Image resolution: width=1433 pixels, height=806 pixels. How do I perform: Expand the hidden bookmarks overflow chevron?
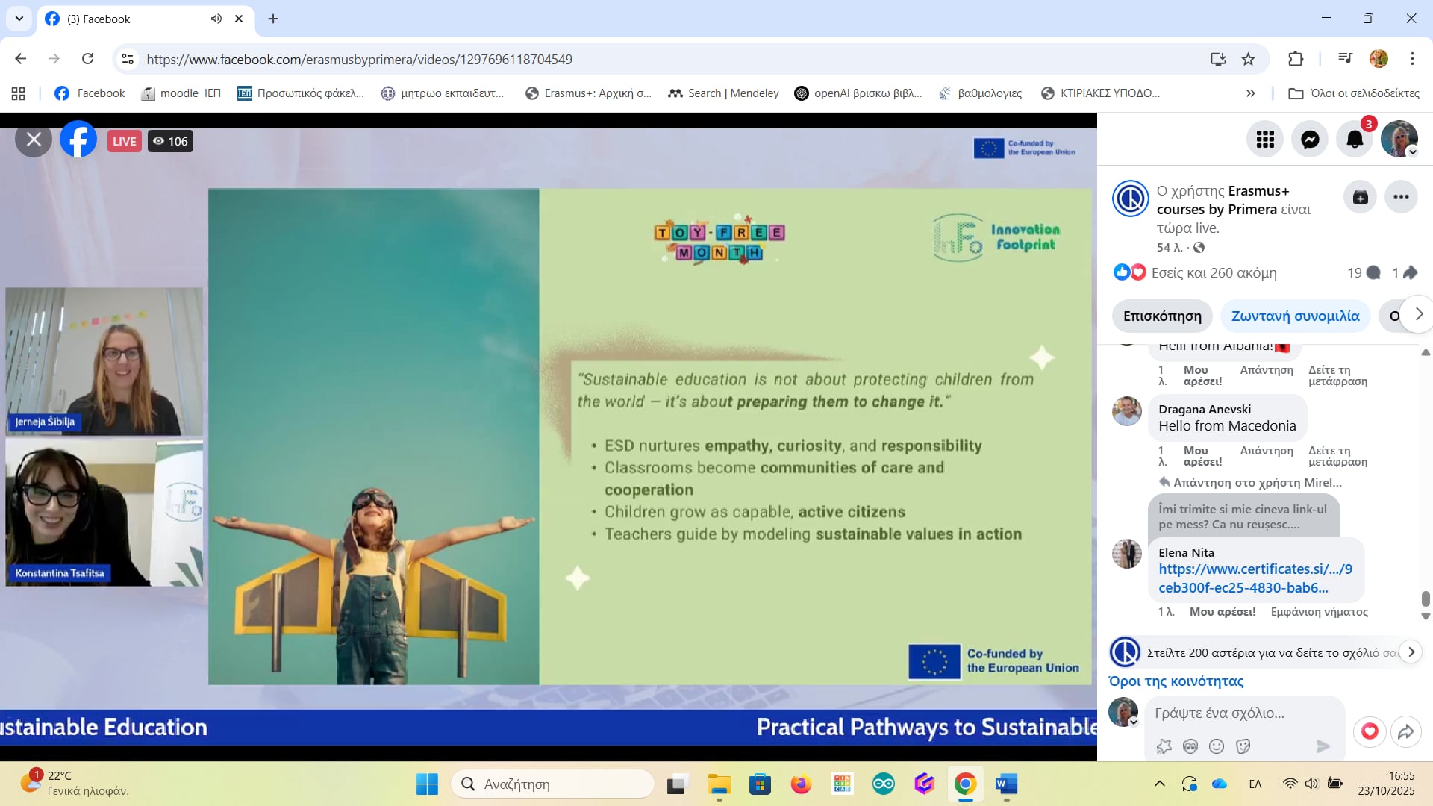[x=1251, y=93]
